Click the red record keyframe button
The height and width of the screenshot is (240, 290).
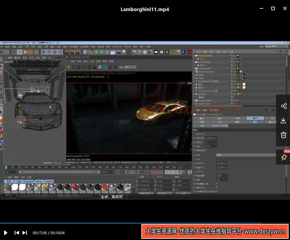click(x=152, y=172)
